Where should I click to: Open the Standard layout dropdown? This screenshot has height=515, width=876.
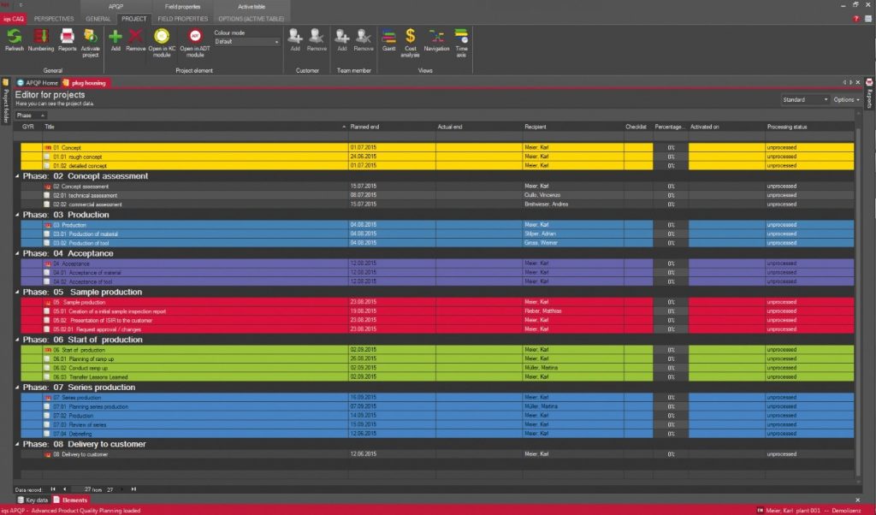(805, 99)
